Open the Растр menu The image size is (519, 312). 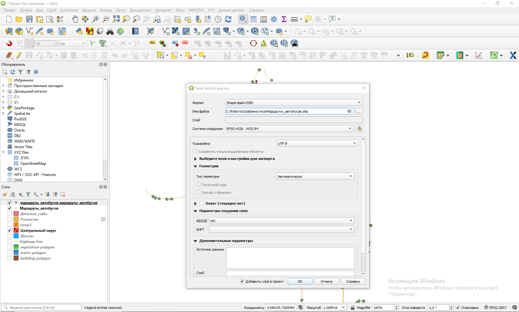(x=121, y=10)
